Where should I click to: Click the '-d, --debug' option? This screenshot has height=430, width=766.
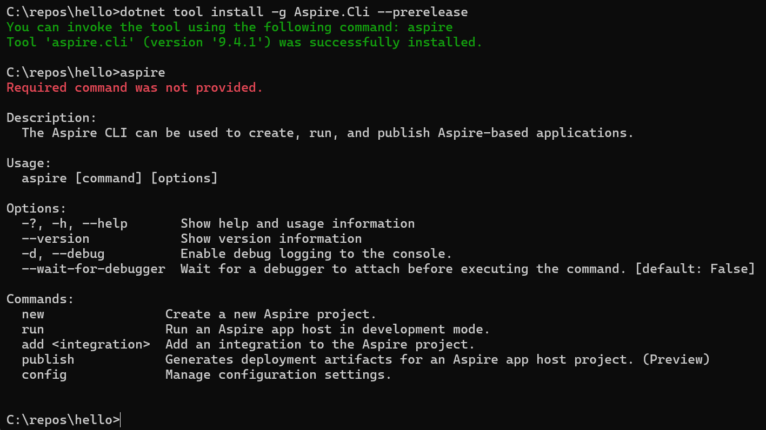coord(63,254)
